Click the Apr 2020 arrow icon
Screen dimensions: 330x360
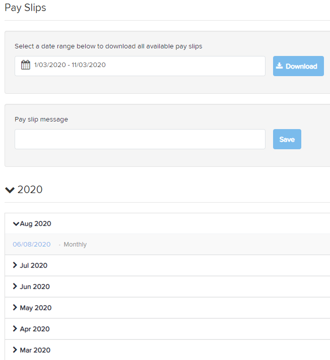coord(15,329)
